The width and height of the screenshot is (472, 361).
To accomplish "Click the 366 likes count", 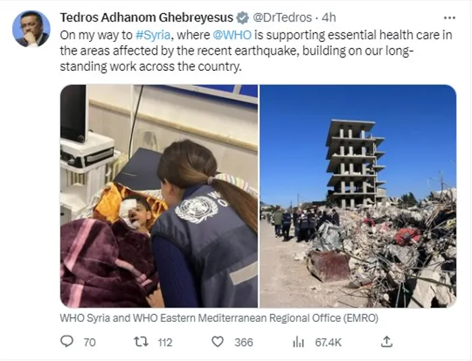I will coord(244,342).
